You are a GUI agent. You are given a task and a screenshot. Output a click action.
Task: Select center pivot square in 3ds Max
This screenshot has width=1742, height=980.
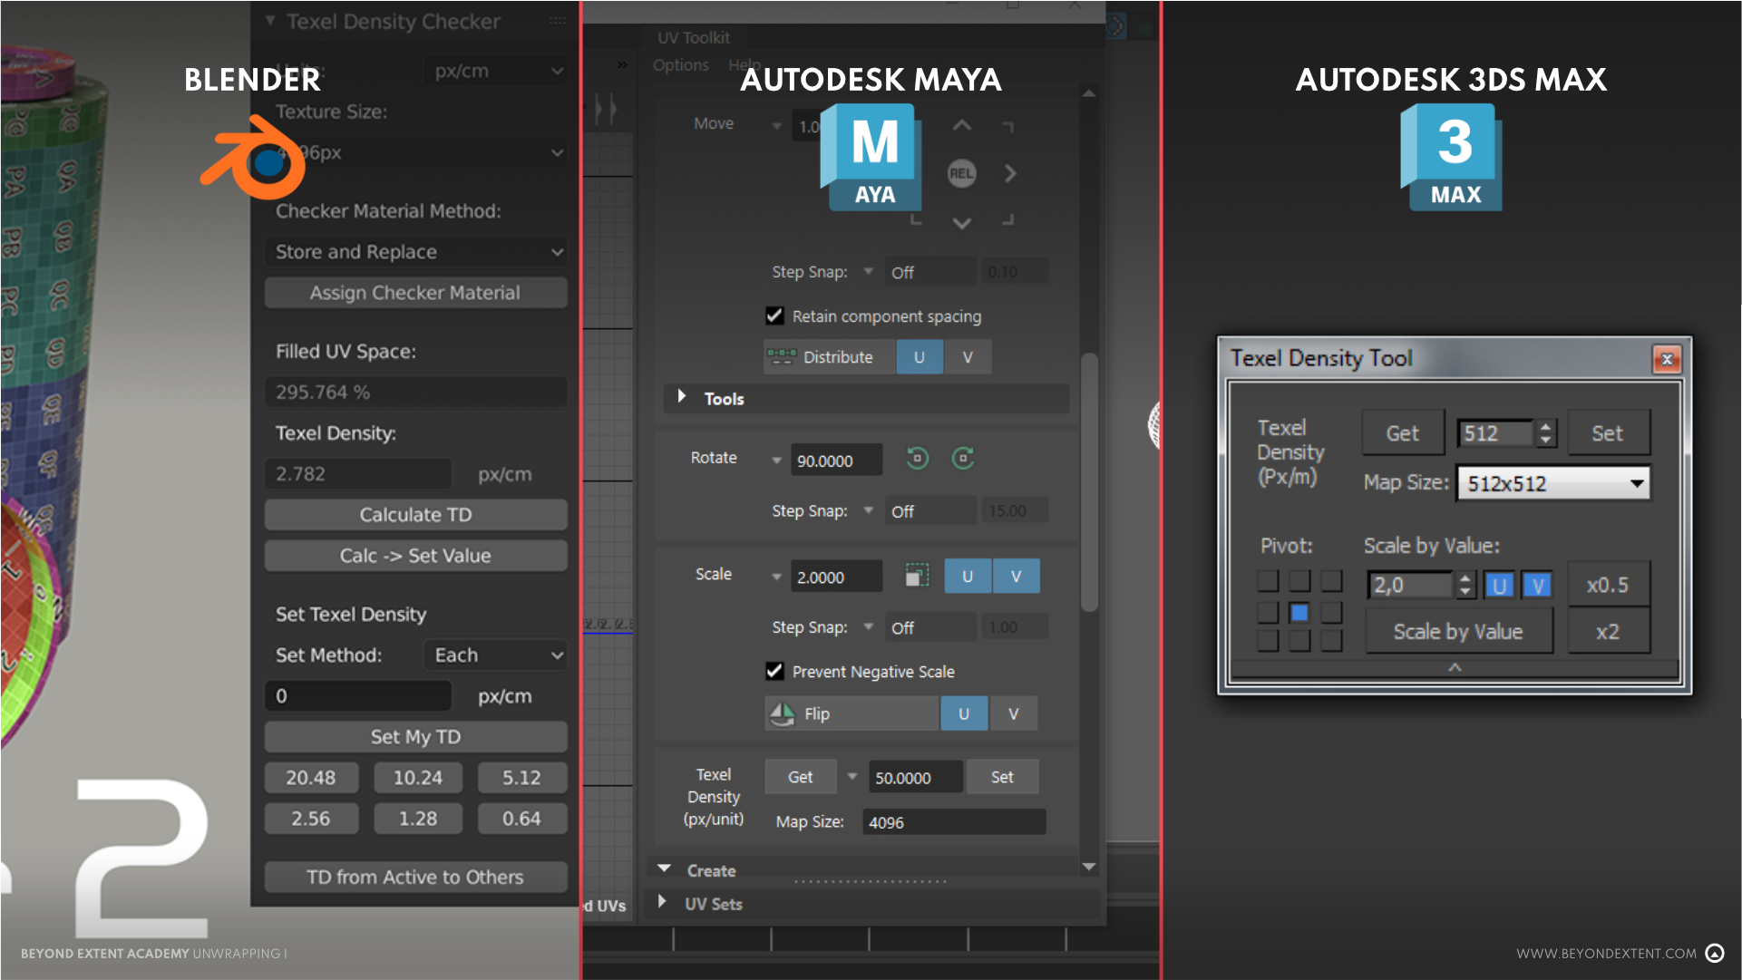(x=1299, y=613)
